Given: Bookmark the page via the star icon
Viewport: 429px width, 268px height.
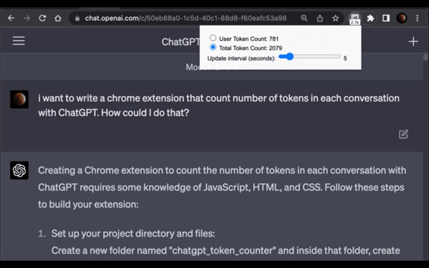Looking at the screenshot, I should pos(335,18).
